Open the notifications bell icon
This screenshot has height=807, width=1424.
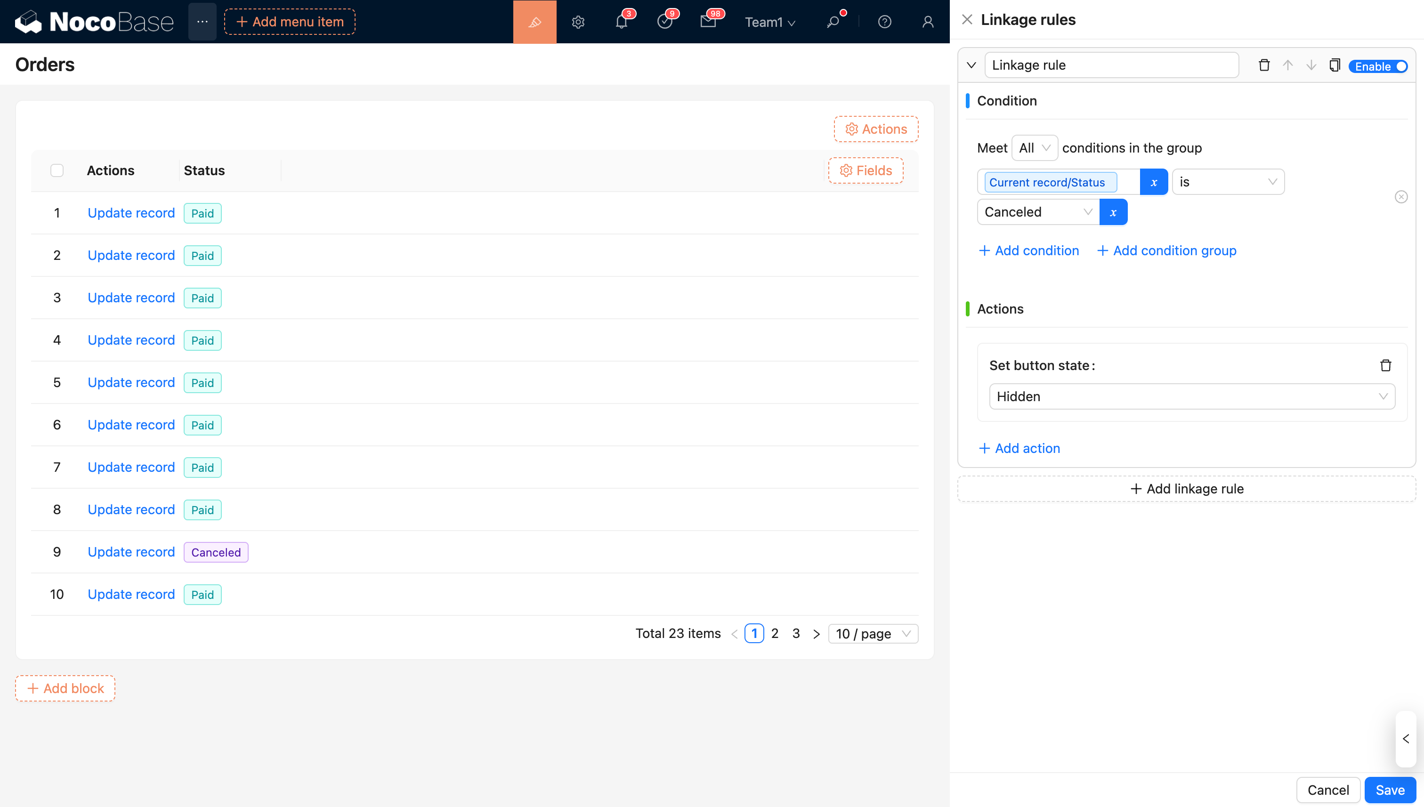pyautogui.click(x=622, y=22)
